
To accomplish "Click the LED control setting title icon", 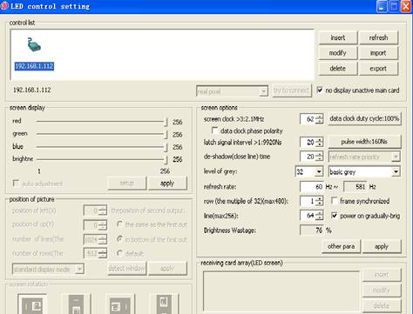I will [4, 6].
